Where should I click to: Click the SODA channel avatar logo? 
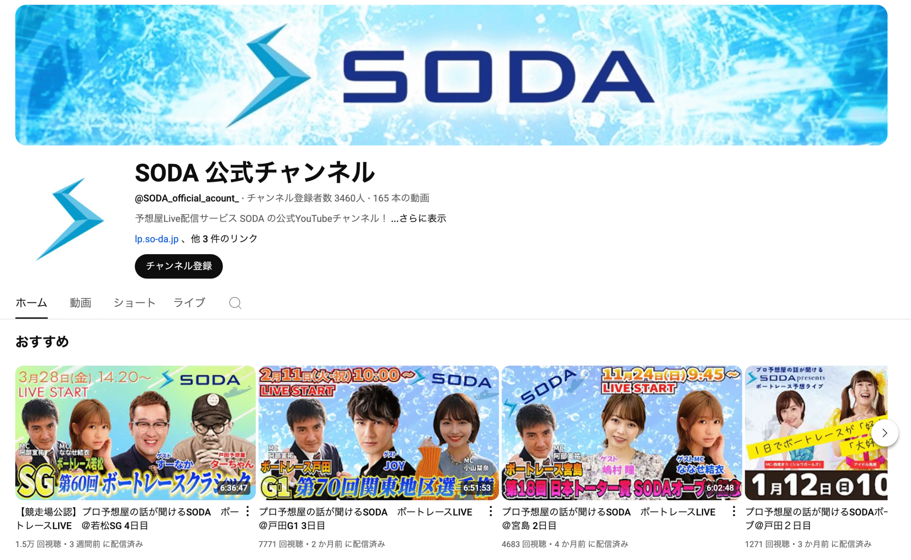pyautogui.click(x=70, y=219)
